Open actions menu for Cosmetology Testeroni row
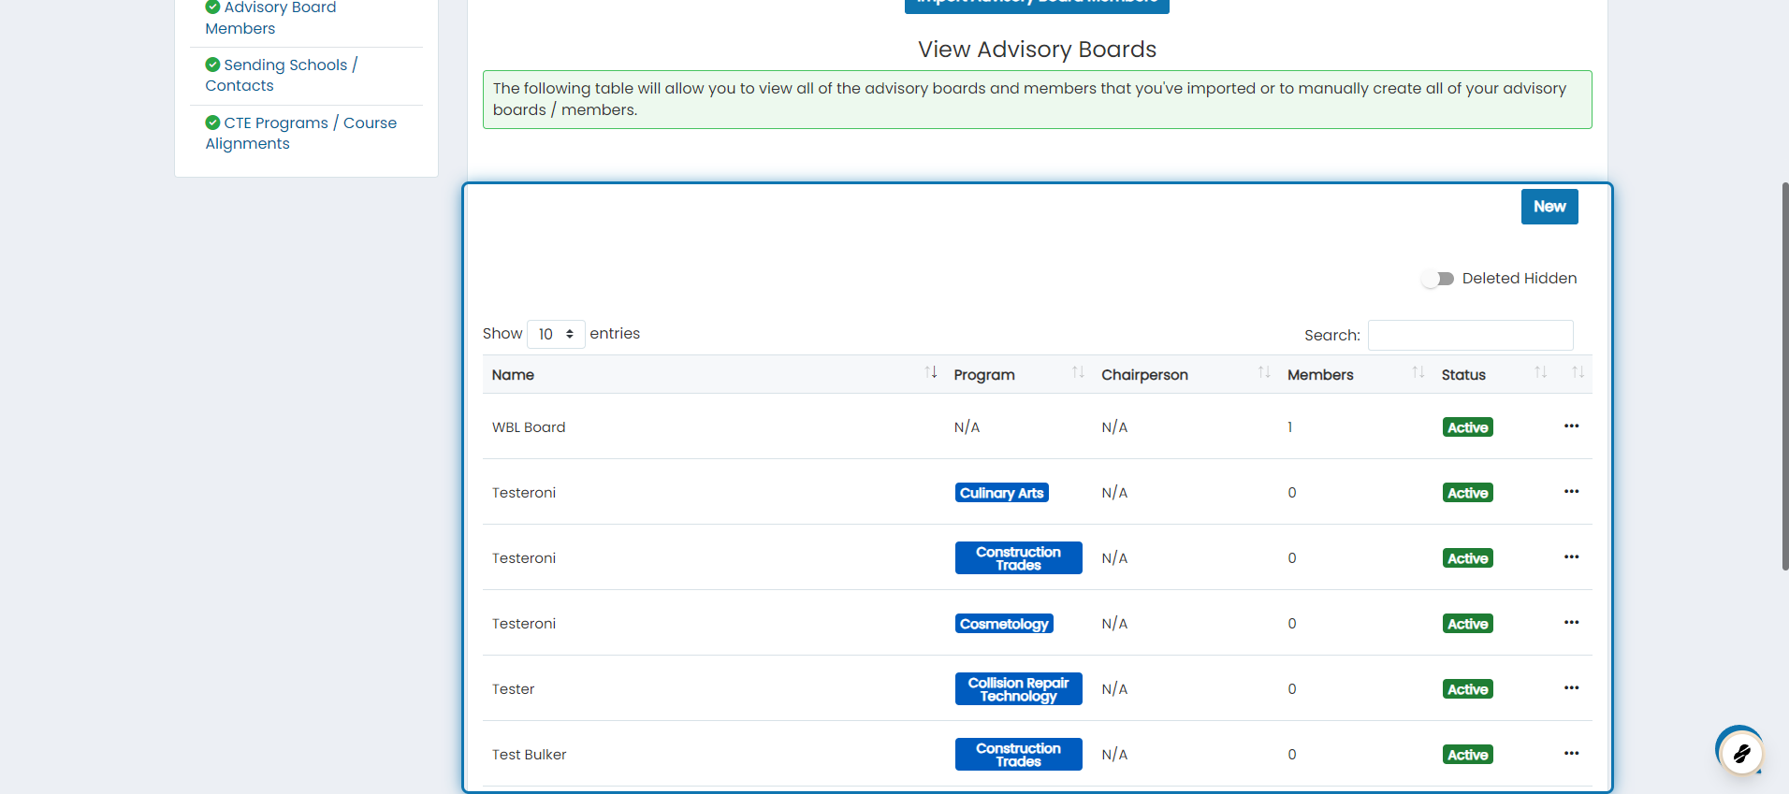 pos(1571,623)
